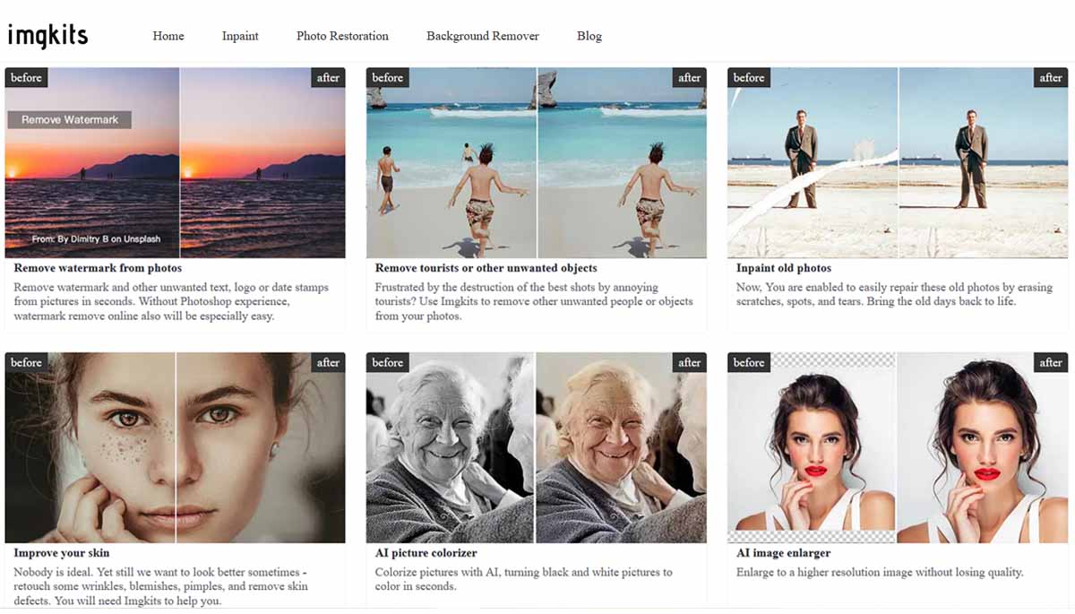Click the 'Remove watermark from photos' heading

coord(99,268)
